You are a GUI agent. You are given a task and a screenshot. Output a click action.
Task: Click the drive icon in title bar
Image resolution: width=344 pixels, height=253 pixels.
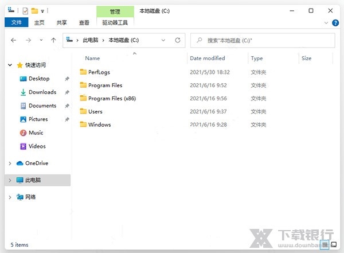click(x=11, y=10)
